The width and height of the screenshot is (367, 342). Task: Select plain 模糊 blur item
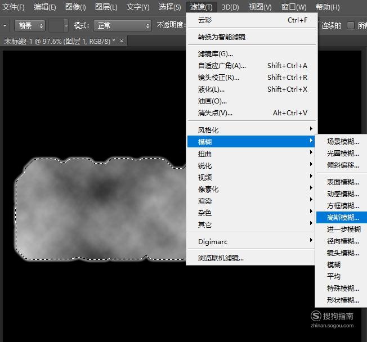point(342,264)
